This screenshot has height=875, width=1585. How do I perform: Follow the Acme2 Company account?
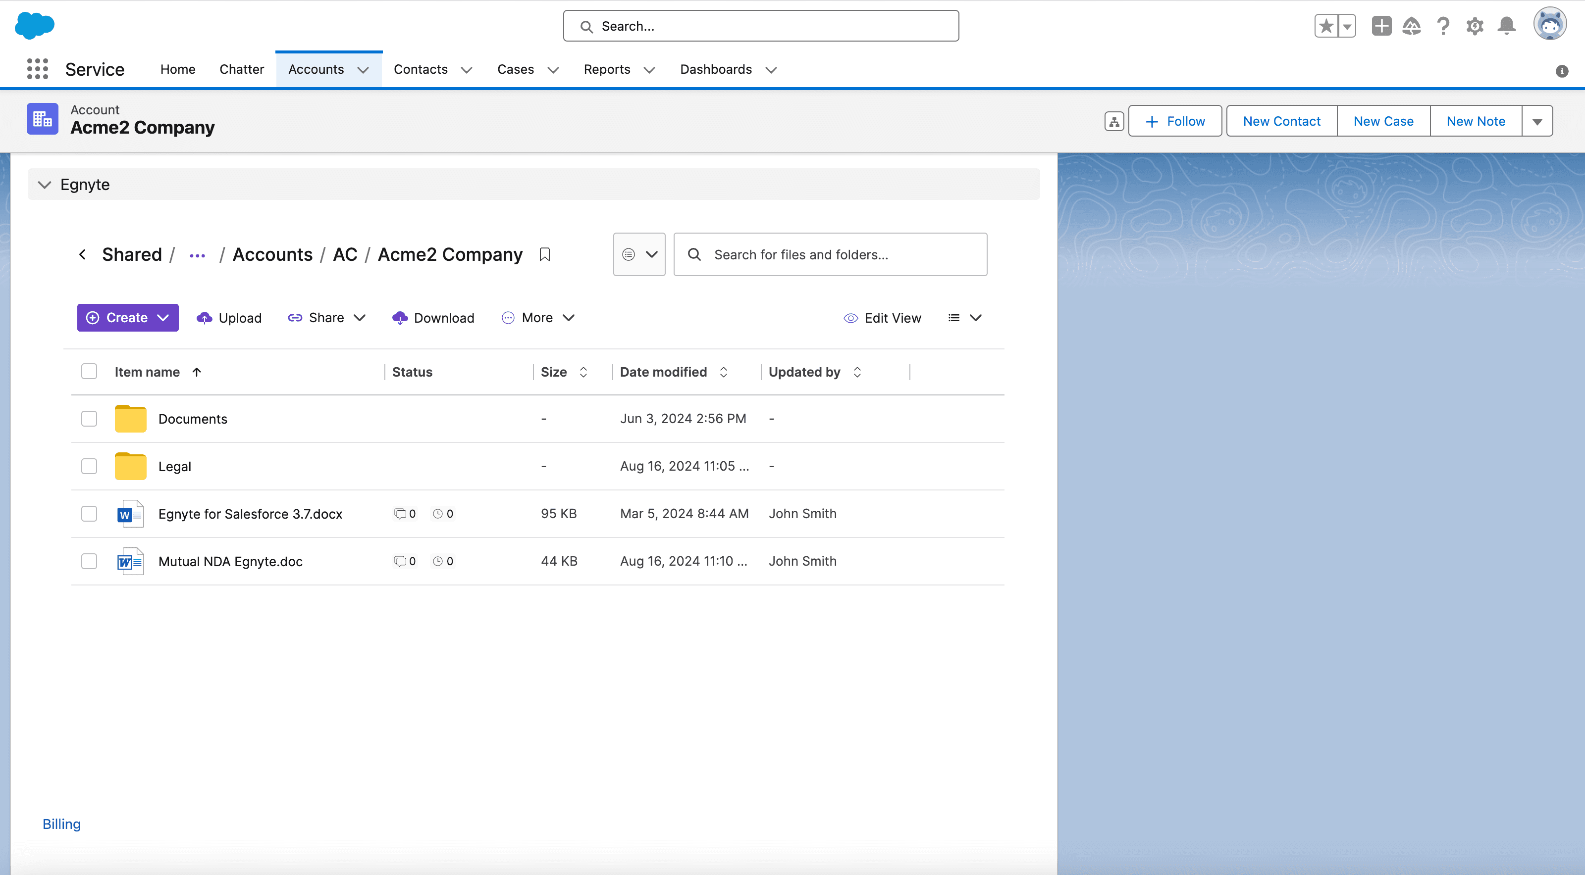[1174, 121]
